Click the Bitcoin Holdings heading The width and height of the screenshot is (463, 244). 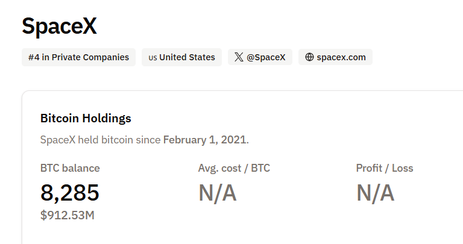(x=86, y=118)
